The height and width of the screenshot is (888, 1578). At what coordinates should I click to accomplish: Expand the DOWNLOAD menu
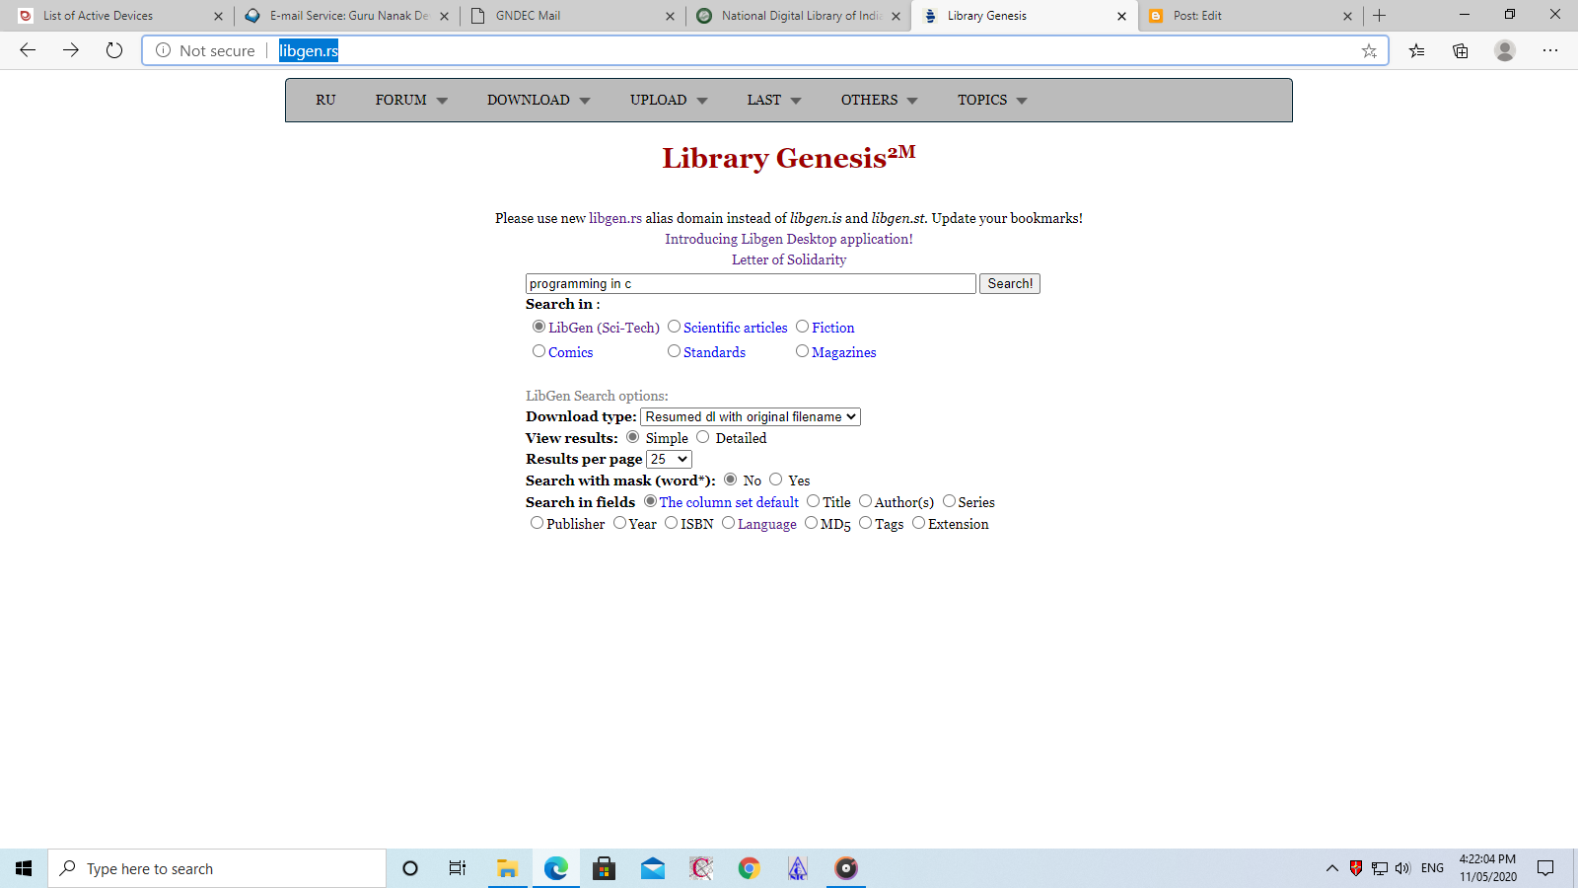538,101
